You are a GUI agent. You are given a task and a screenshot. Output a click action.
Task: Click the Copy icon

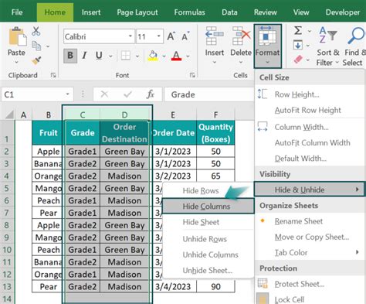pos(36,46)
